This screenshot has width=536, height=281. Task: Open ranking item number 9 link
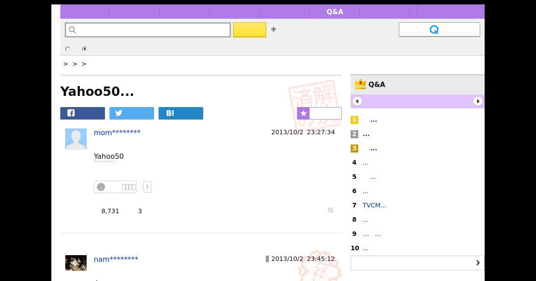point(372,234)
